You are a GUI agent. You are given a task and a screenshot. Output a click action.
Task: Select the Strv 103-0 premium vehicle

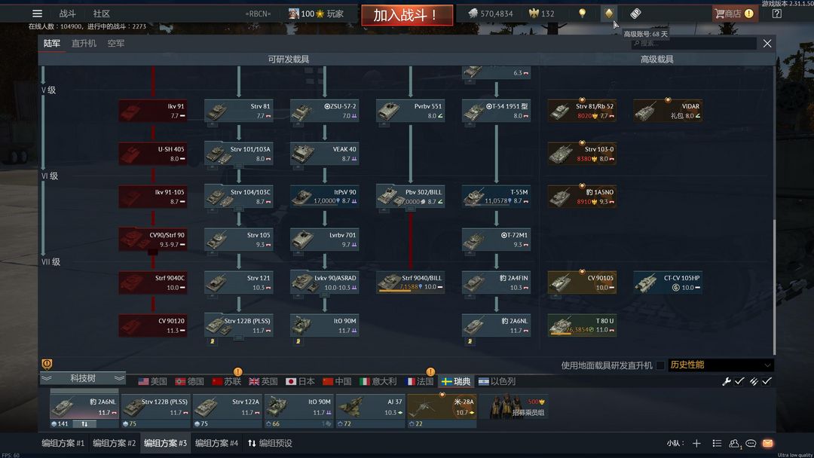582,154
